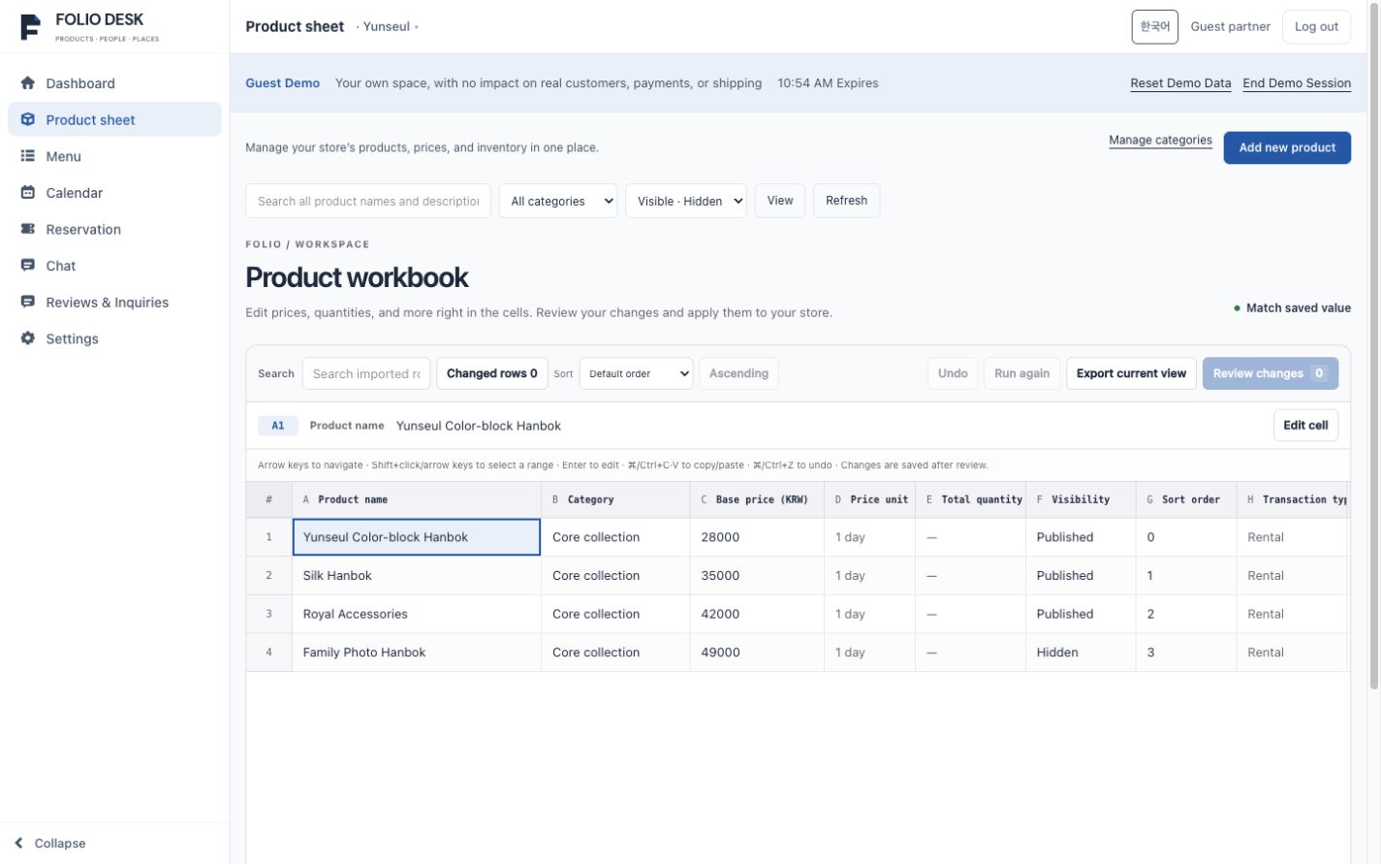Click the Dashboard home icon
The height and width of the screenshot is (864, 1381).
[27, 83]
